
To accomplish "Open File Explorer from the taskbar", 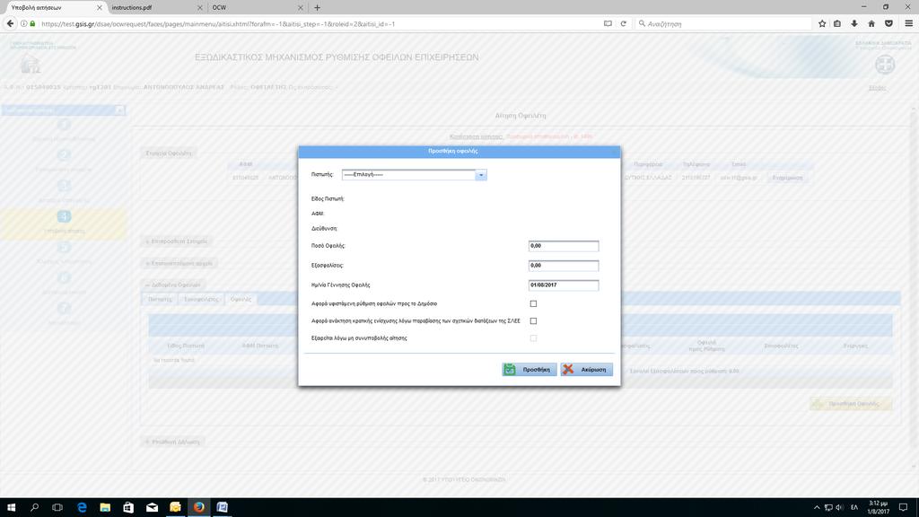I will pos(105,507).
